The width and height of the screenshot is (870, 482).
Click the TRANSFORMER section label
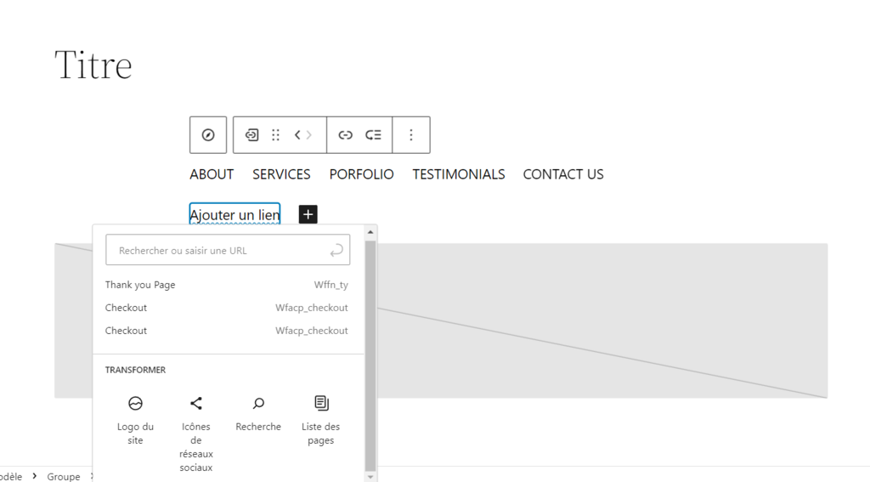[135, 370]
